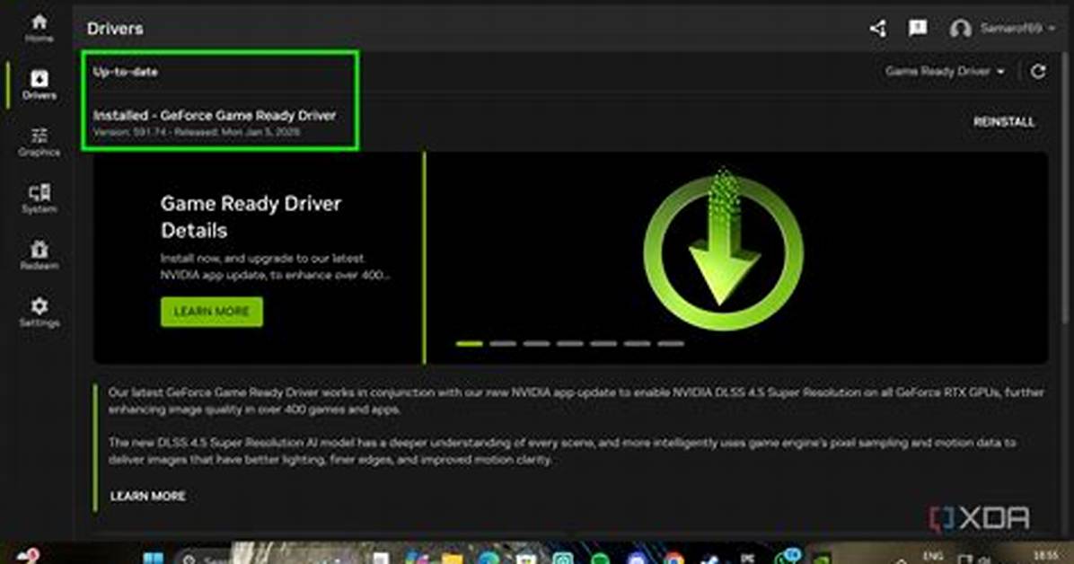
Task: Click the ENG language indicator in tray
Action: (933, 556)
